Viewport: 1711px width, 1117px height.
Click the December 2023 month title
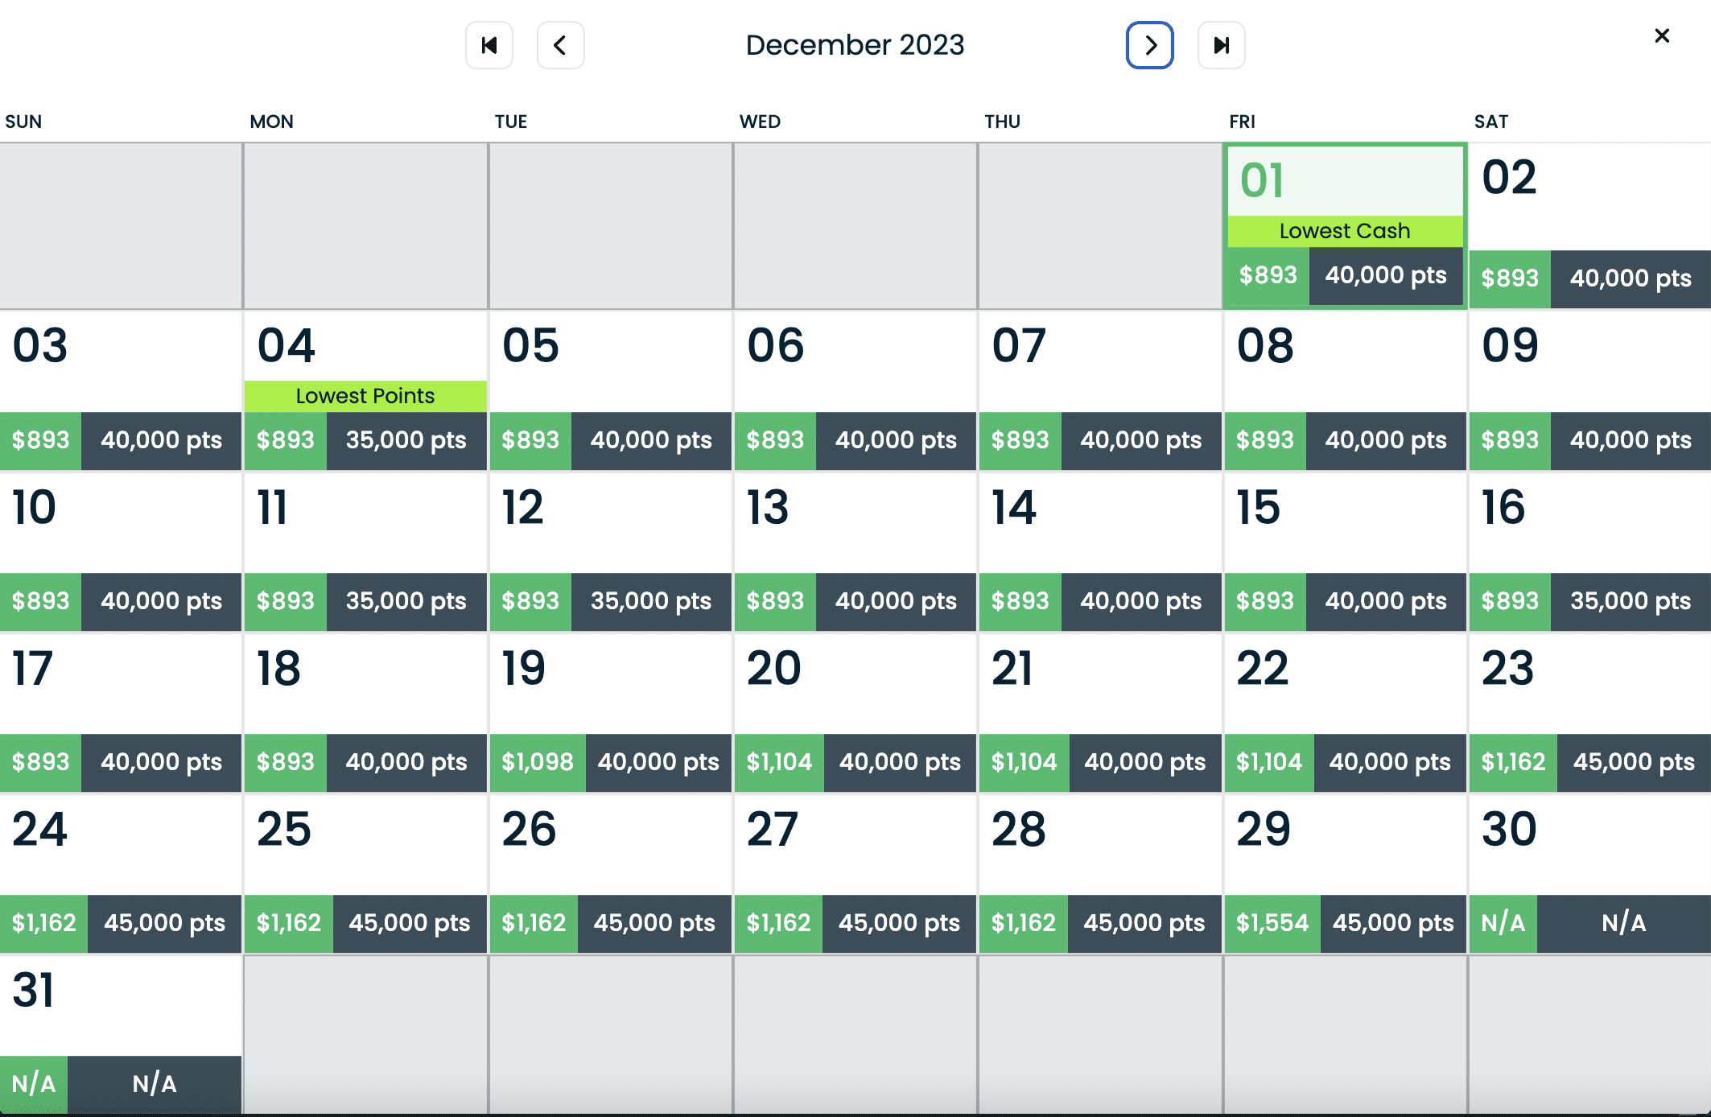(855, 45)
